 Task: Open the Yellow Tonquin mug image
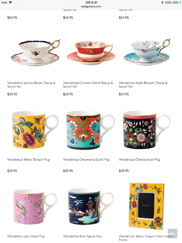coord(35,130)
